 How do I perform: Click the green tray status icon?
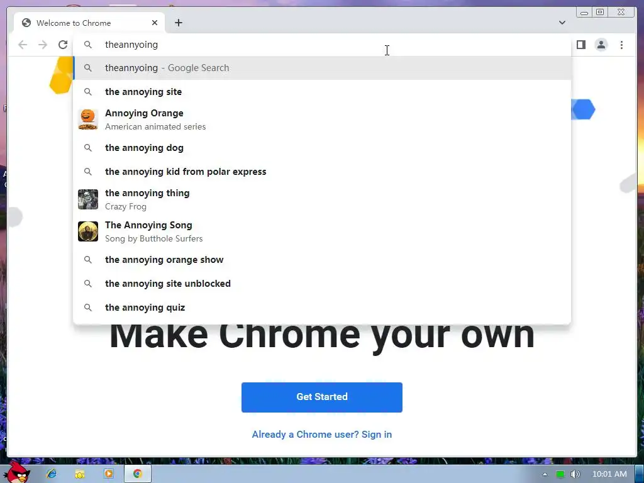(x=560, y=474)
